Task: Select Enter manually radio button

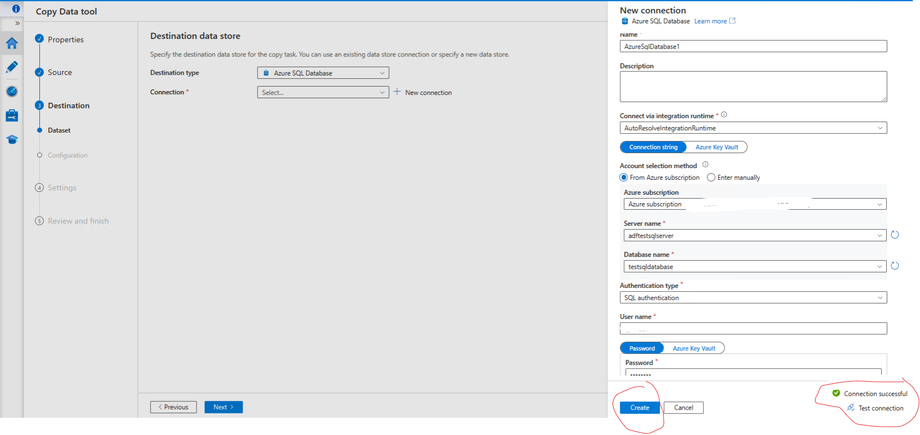Action: (x=711, y=178)
